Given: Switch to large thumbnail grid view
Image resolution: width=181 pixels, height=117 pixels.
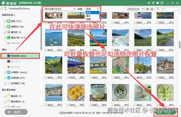Looking at the screenshot, I should coord(148,9).
